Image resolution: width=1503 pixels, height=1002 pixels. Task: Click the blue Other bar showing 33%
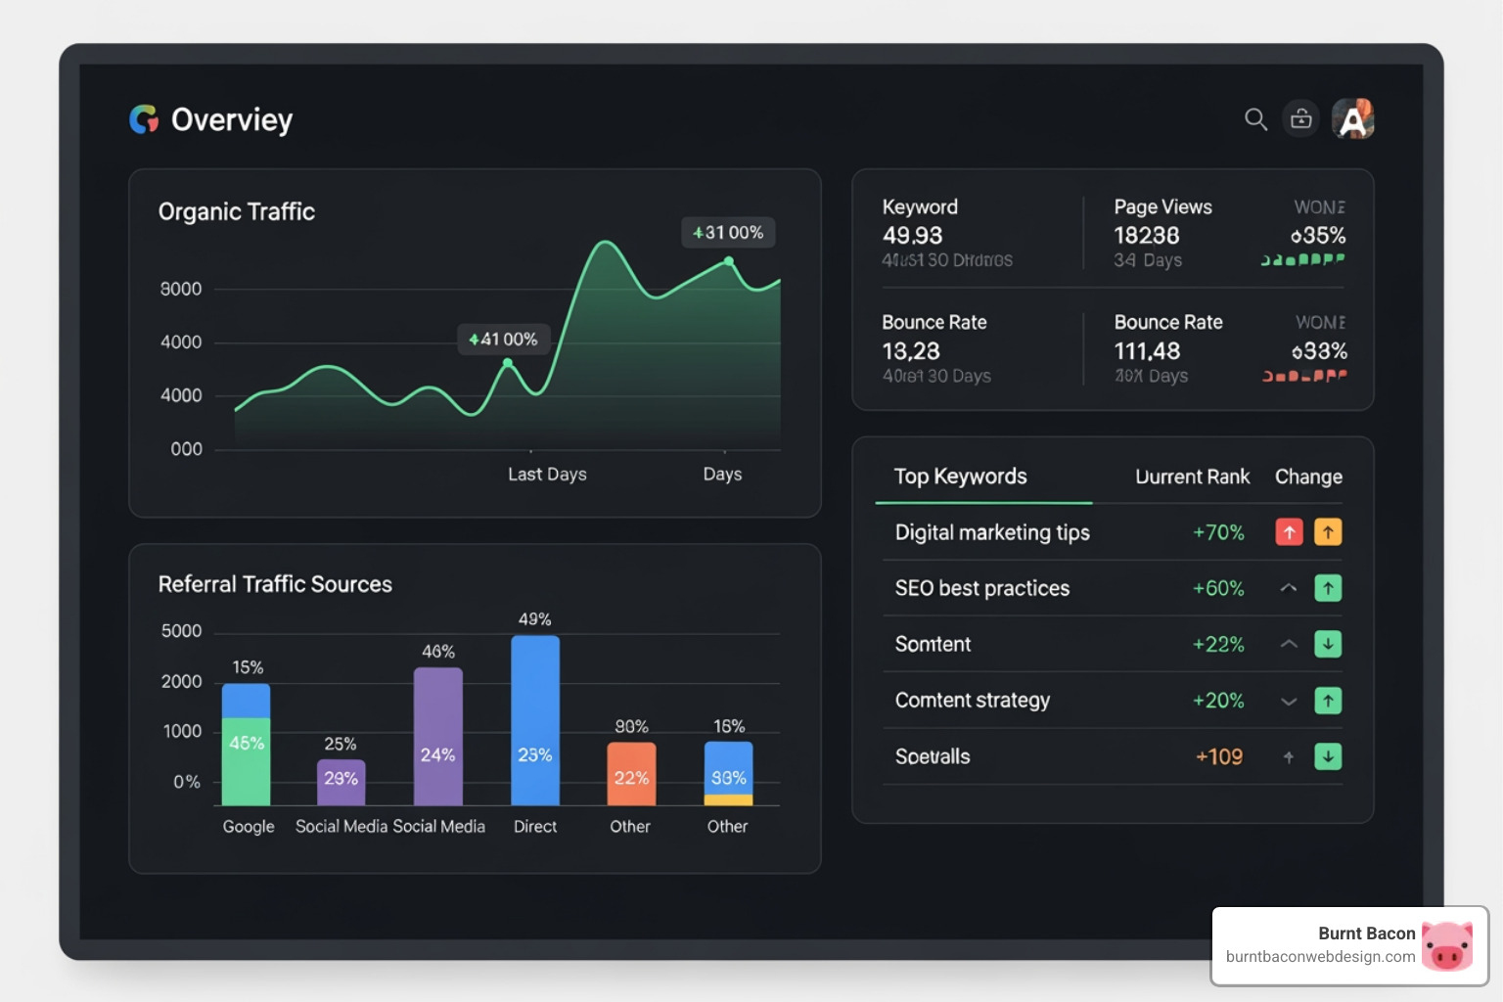(729, 769)
